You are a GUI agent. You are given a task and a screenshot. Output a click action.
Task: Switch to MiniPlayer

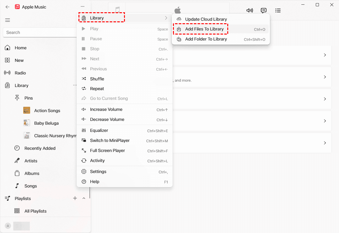coord(125,141)
